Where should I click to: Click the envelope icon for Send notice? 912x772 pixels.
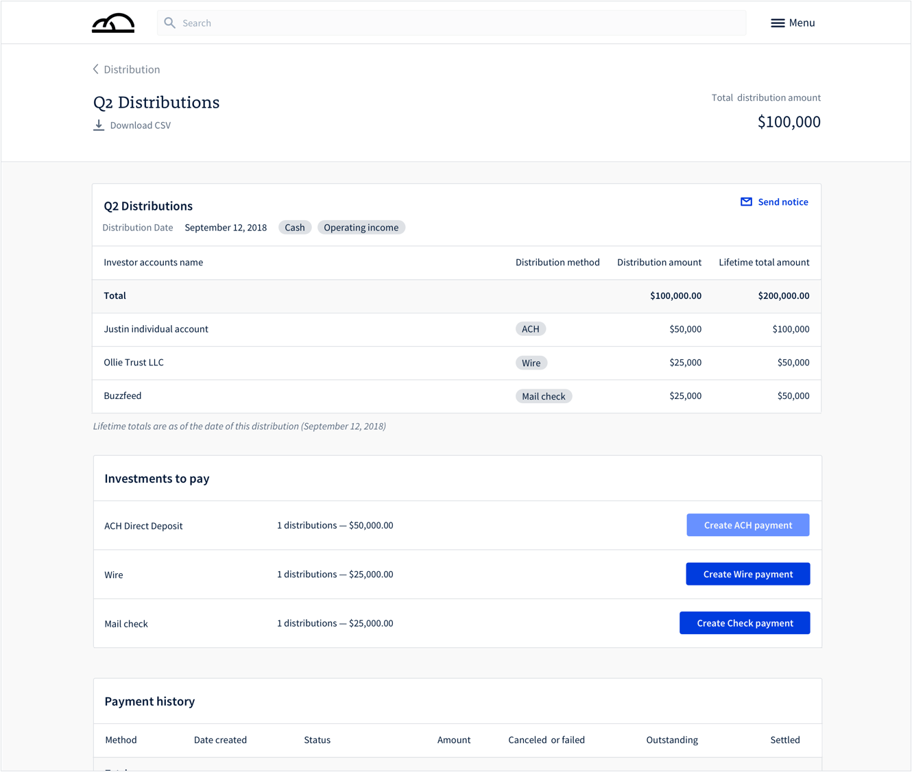point(746,202)
